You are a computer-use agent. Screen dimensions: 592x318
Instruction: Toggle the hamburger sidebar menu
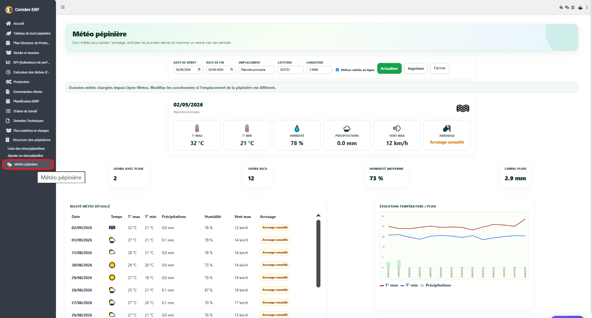pyautogui.click(x=63, y=7)
